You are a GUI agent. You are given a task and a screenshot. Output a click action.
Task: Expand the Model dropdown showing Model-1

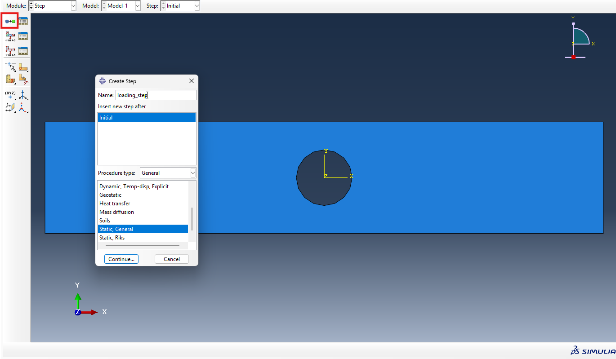[x=121, y=6]
